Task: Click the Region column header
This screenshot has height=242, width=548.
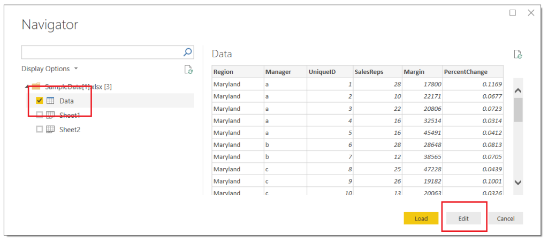Action: point(238,72)
